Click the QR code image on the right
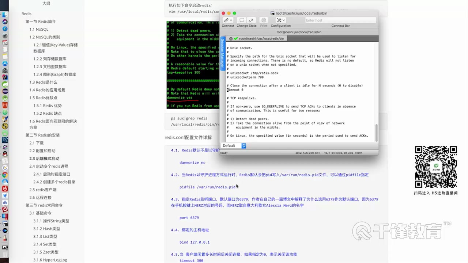This screenshot has width=468, height=263. (x=435, y=167)
